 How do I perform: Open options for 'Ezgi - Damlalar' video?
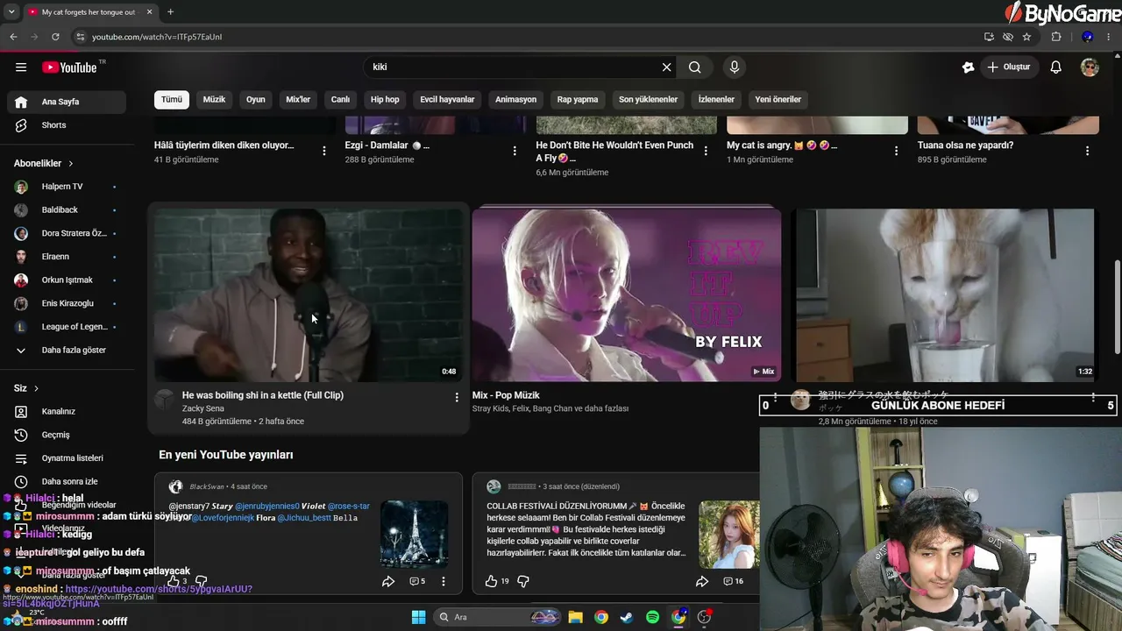click(515, 151)
